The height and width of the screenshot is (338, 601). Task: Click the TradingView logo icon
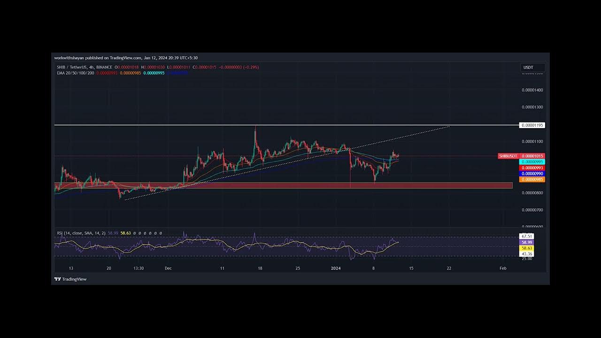tap(58, 279)
